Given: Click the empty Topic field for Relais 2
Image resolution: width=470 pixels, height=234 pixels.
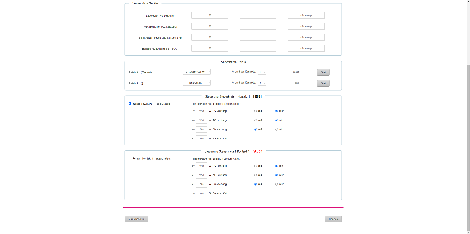Looking at the screenshot, I should pyautogui.click(x=296, y=83).
